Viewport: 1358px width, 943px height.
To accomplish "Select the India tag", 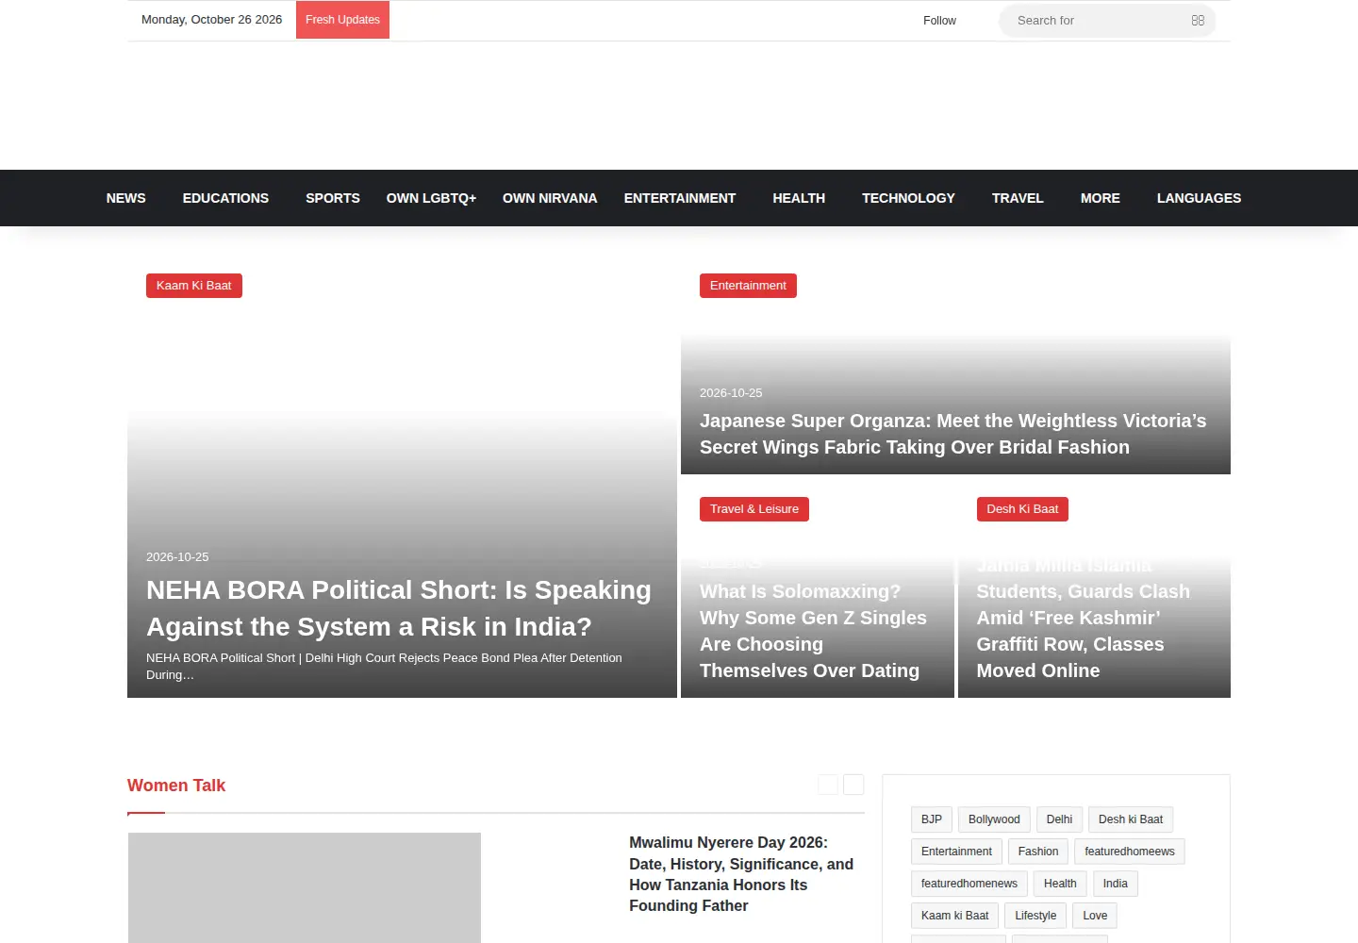I will click(x=1116, y=884).
